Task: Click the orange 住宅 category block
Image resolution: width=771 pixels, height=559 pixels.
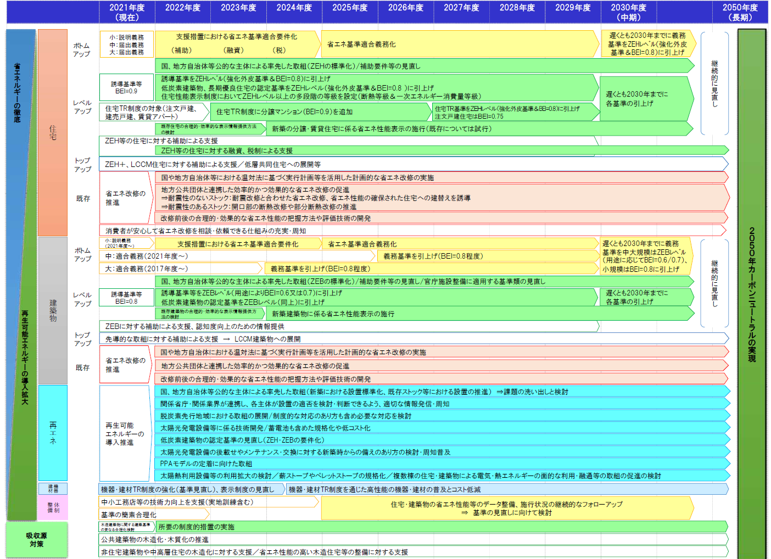Action: [53, 132]
